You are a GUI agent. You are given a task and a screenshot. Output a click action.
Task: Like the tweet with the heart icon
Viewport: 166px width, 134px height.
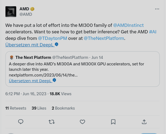(x=82, y=122)
